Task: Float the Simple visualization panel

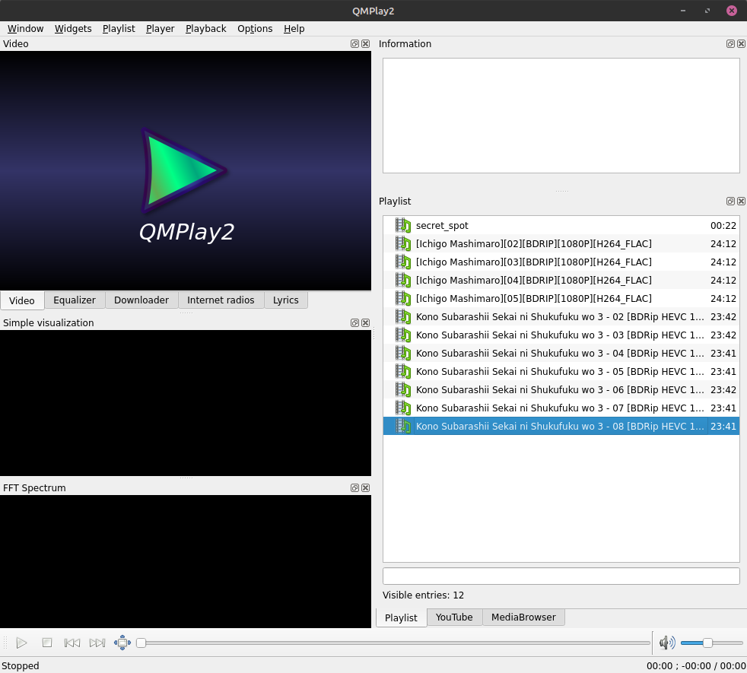Action: coord(354,323)
